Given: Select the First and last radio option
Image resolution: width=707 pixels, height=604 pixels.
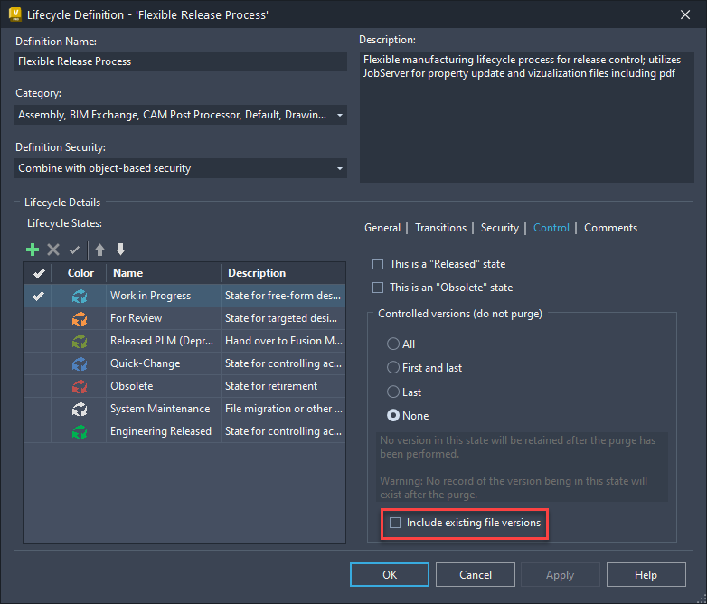Looking at the screenshot, I should coord(393,367).
